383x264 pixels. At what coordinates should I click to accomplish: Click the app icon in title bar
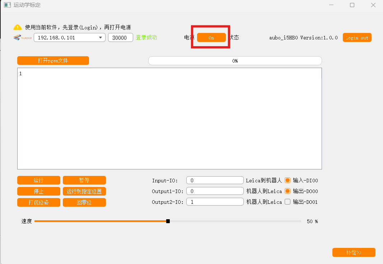(x=7, y=5)
